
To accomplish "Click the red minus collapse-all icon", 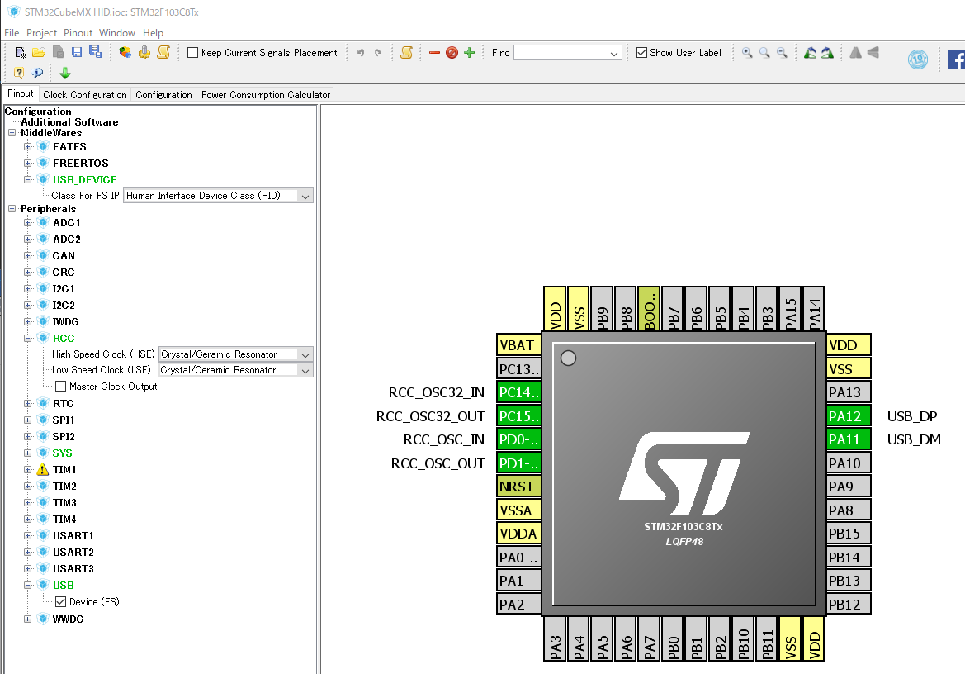I will pyautogui.click(x=434, y=53).
